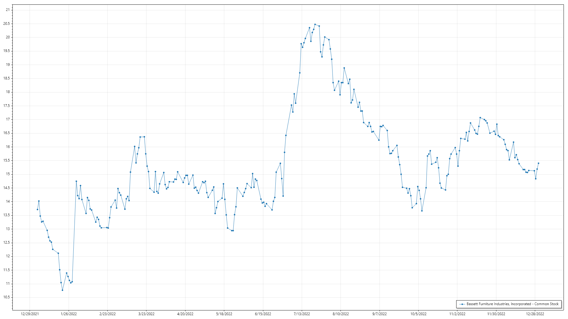Click the 7/13/2022 x-axis date label

(x=302, y=314)
